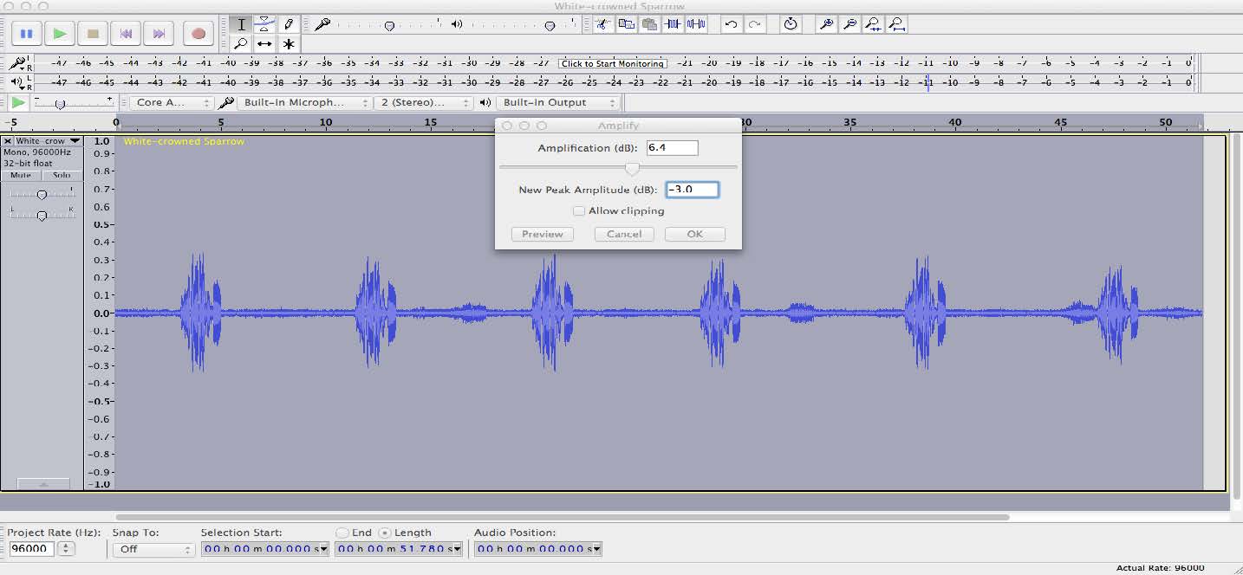This screenshot has height=575, width=1243.
Task: Activate the Zoom tool
Action: tap(241, 42)
